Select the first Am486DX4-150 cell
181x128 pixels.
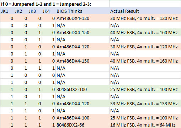pos(82,32)
